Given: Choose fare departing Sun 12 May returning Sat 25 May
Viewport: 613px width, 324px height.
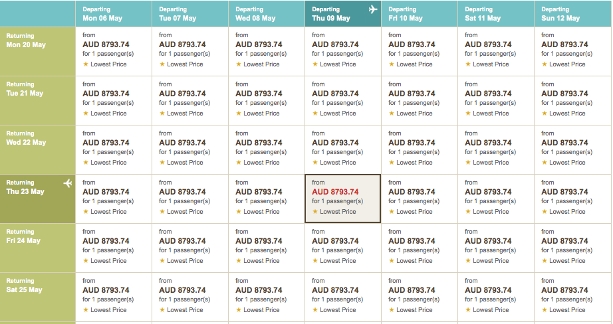Looking at the screenshot, I should click(564, 290).
